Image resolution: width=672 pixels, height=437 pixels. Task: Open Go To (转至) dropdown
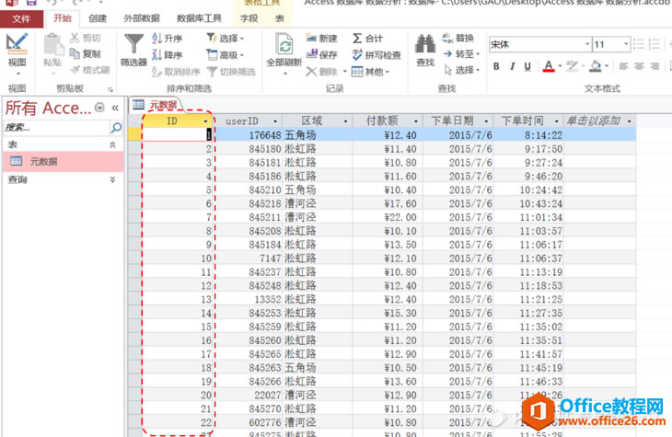click(x=461, y=54)
